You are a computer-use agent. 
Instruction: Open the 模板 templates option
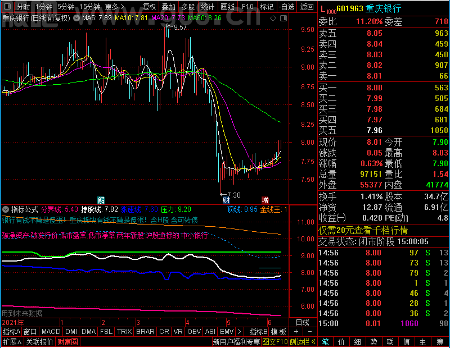[278, 332]
